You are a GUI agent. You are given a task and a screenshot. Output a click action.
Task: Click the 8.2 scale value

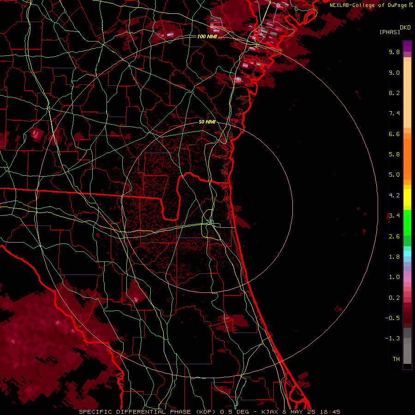(394, 93)
